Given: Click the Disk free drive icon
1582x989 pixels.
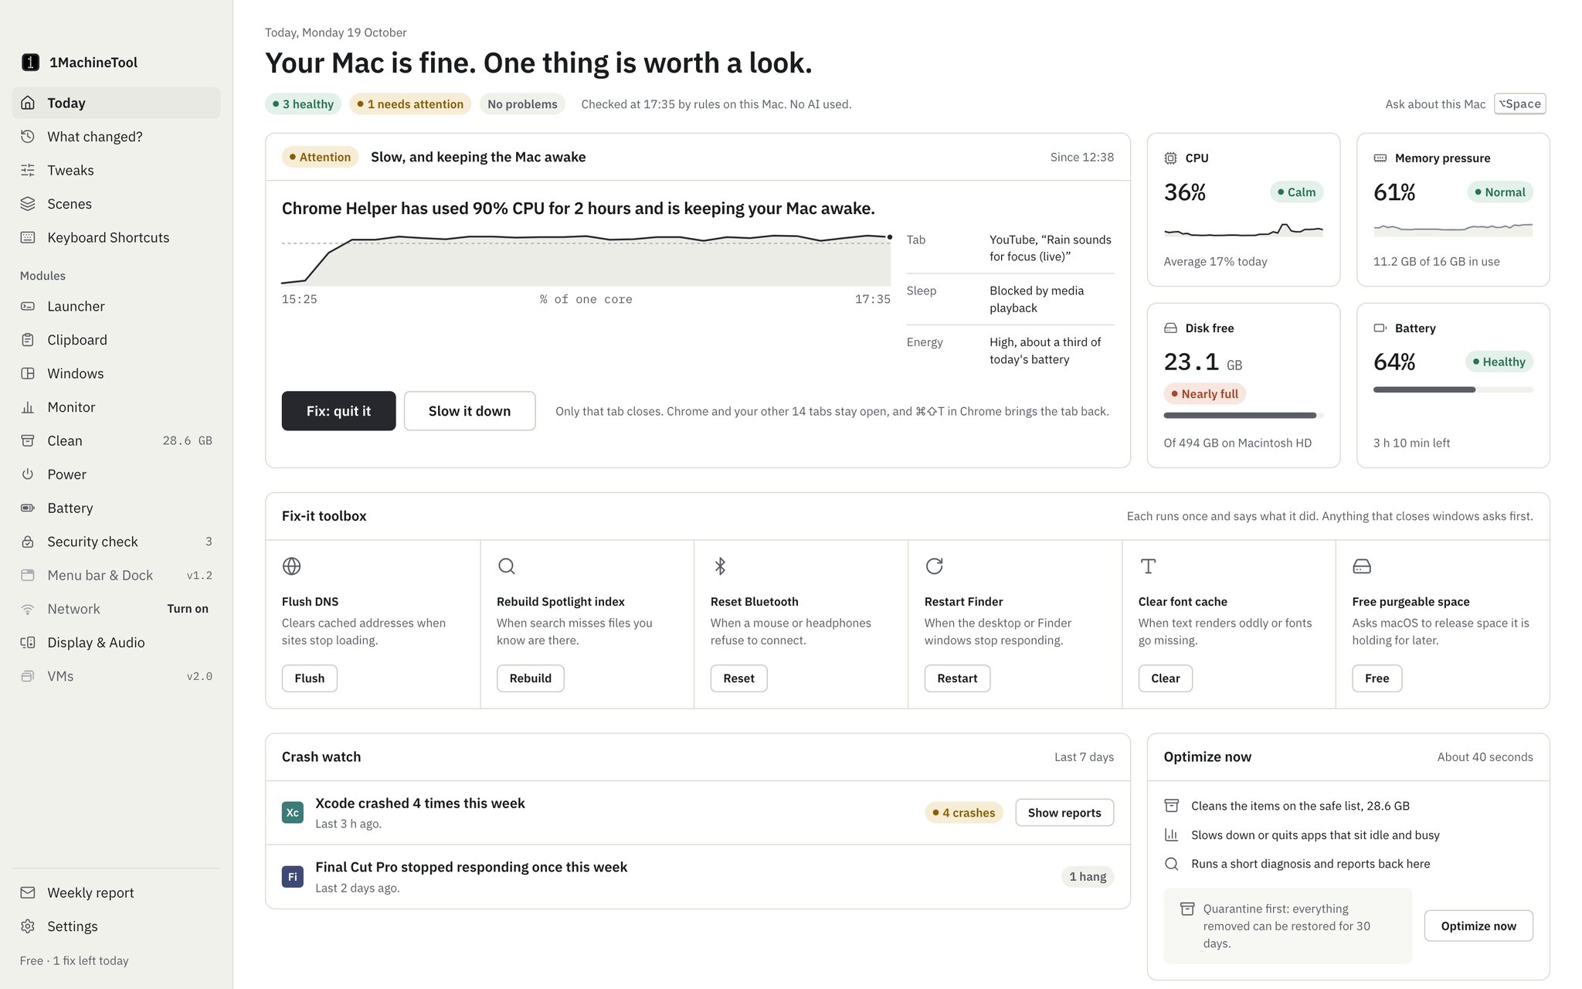Looking at the screenshot, I should (1170, 328).
